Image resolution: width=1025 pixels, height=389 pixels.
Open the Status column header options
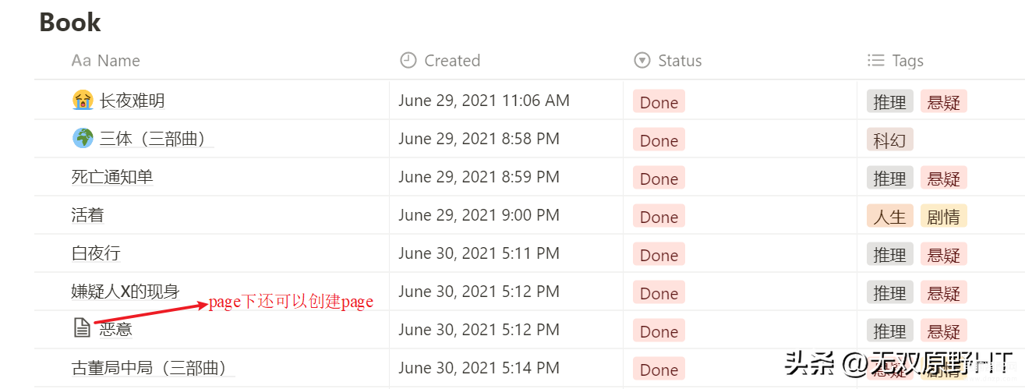click(x=740, y=61)
